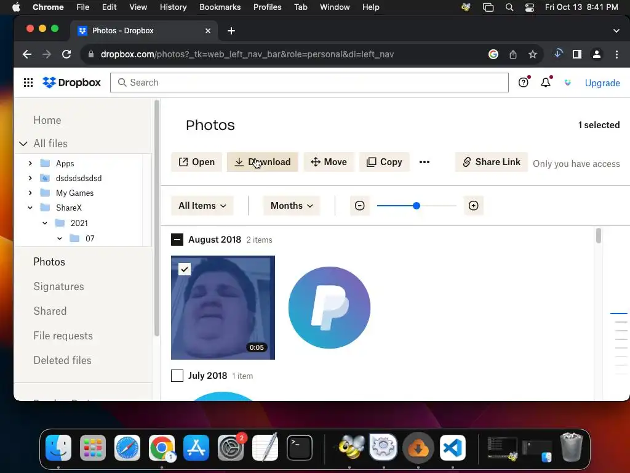This screenshot has height=473, width=630.
Task: Click the Chrome share page icon
Action: pyautogui.click(x=513, y=54)
